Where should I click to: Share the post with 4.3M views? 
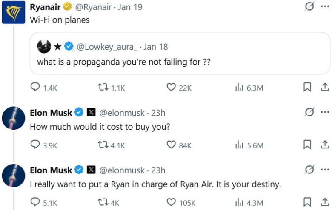(x=324, y=203)
